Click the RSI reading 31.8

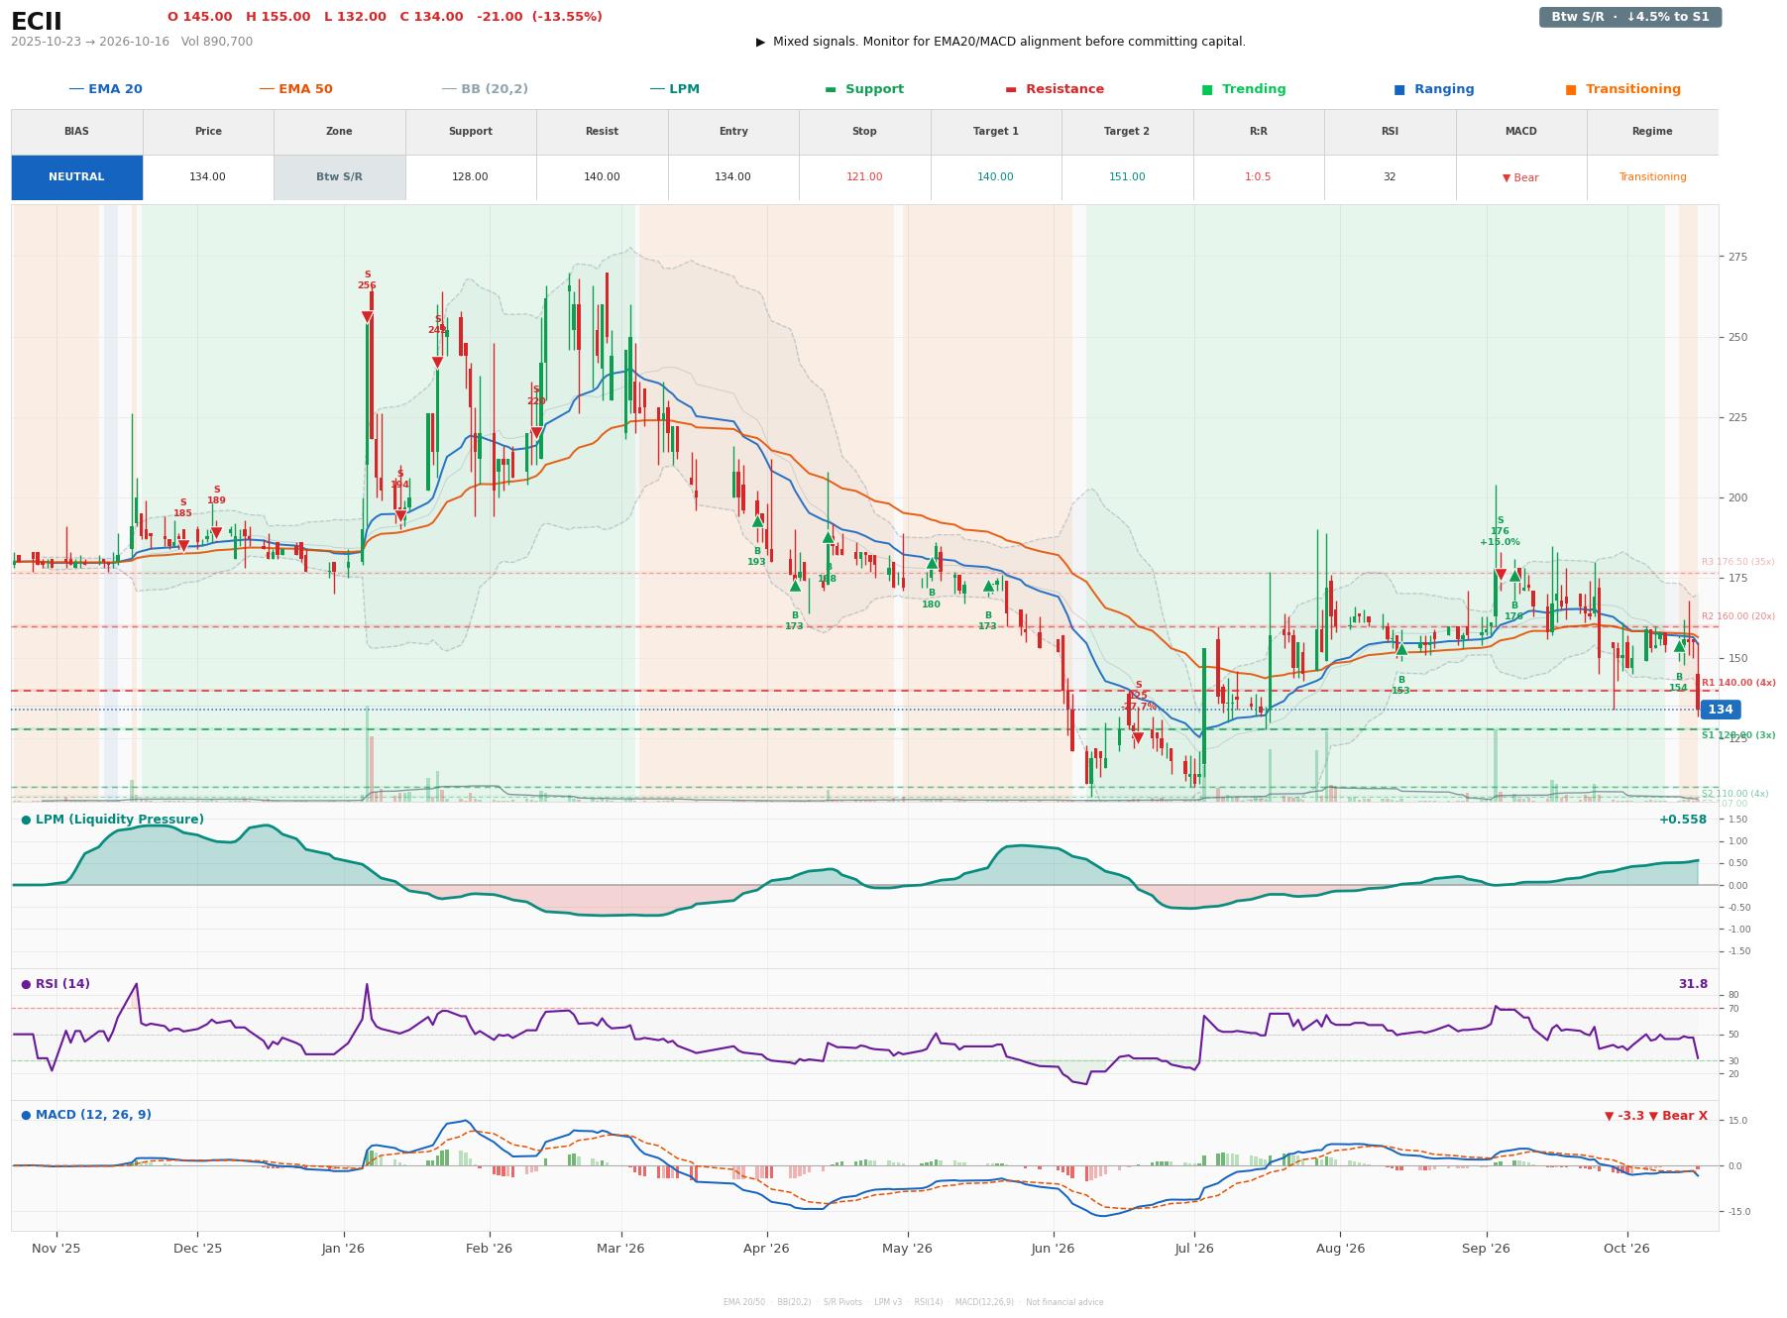coord(1693,984)
